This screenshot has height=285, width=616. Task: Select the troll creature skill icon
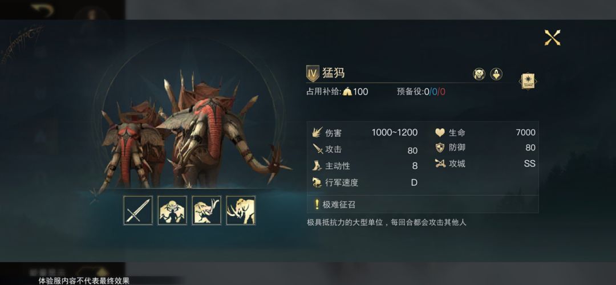172,210
